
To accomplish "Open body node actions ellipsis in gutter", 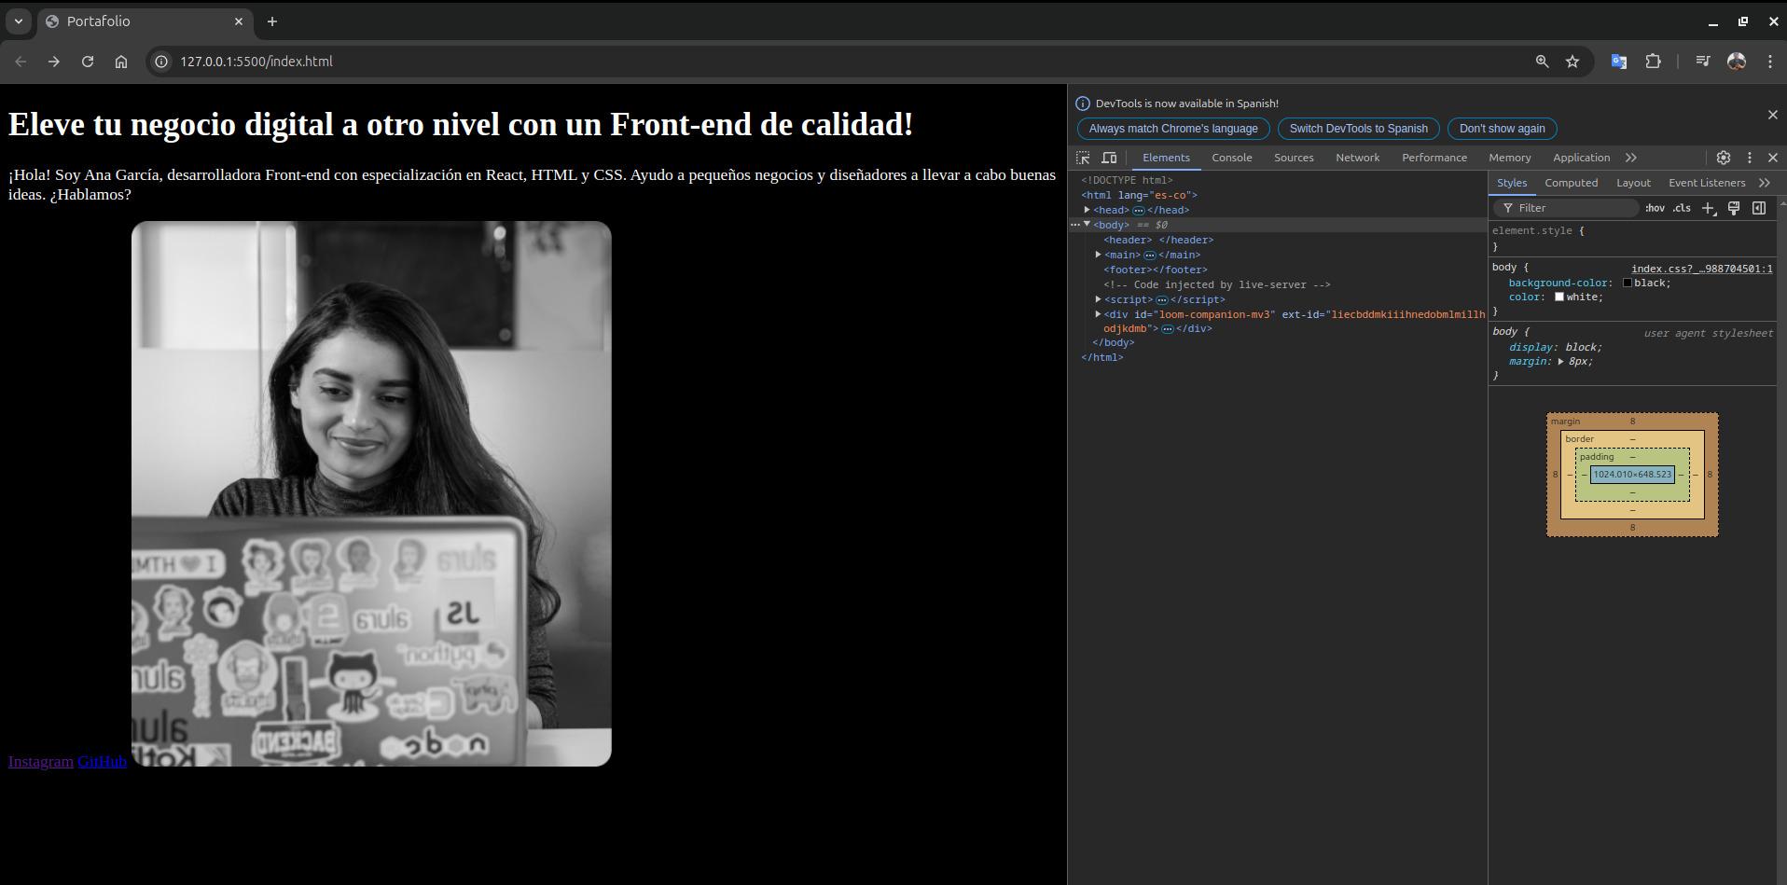I will (1075, 225).
